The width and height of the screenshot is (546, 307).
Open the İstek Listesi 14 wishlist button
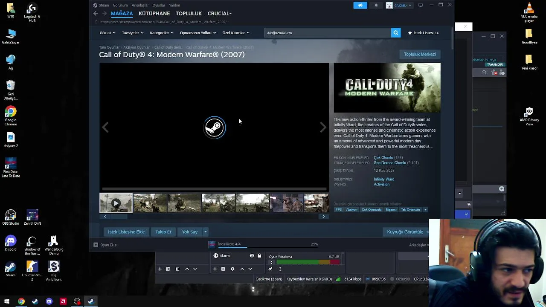(x=423, y=33)
